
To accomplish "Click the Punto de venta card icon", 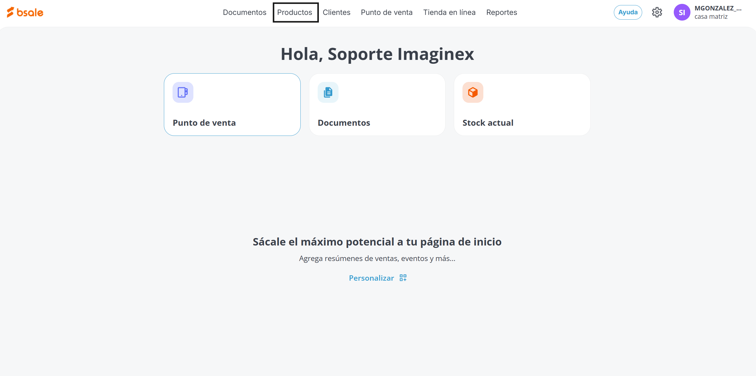I will click(183, 92).
